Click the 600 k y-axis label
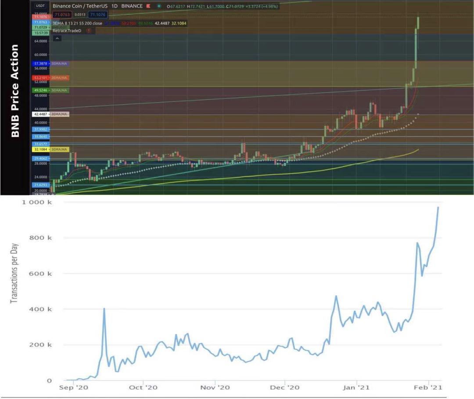 click(x=40, y=274)
